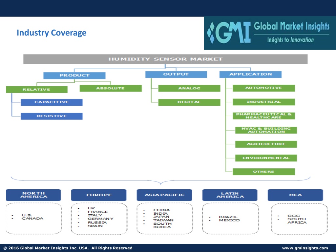
Task: Click the ASIA PACIFIC region header
Action: [164, 195]
